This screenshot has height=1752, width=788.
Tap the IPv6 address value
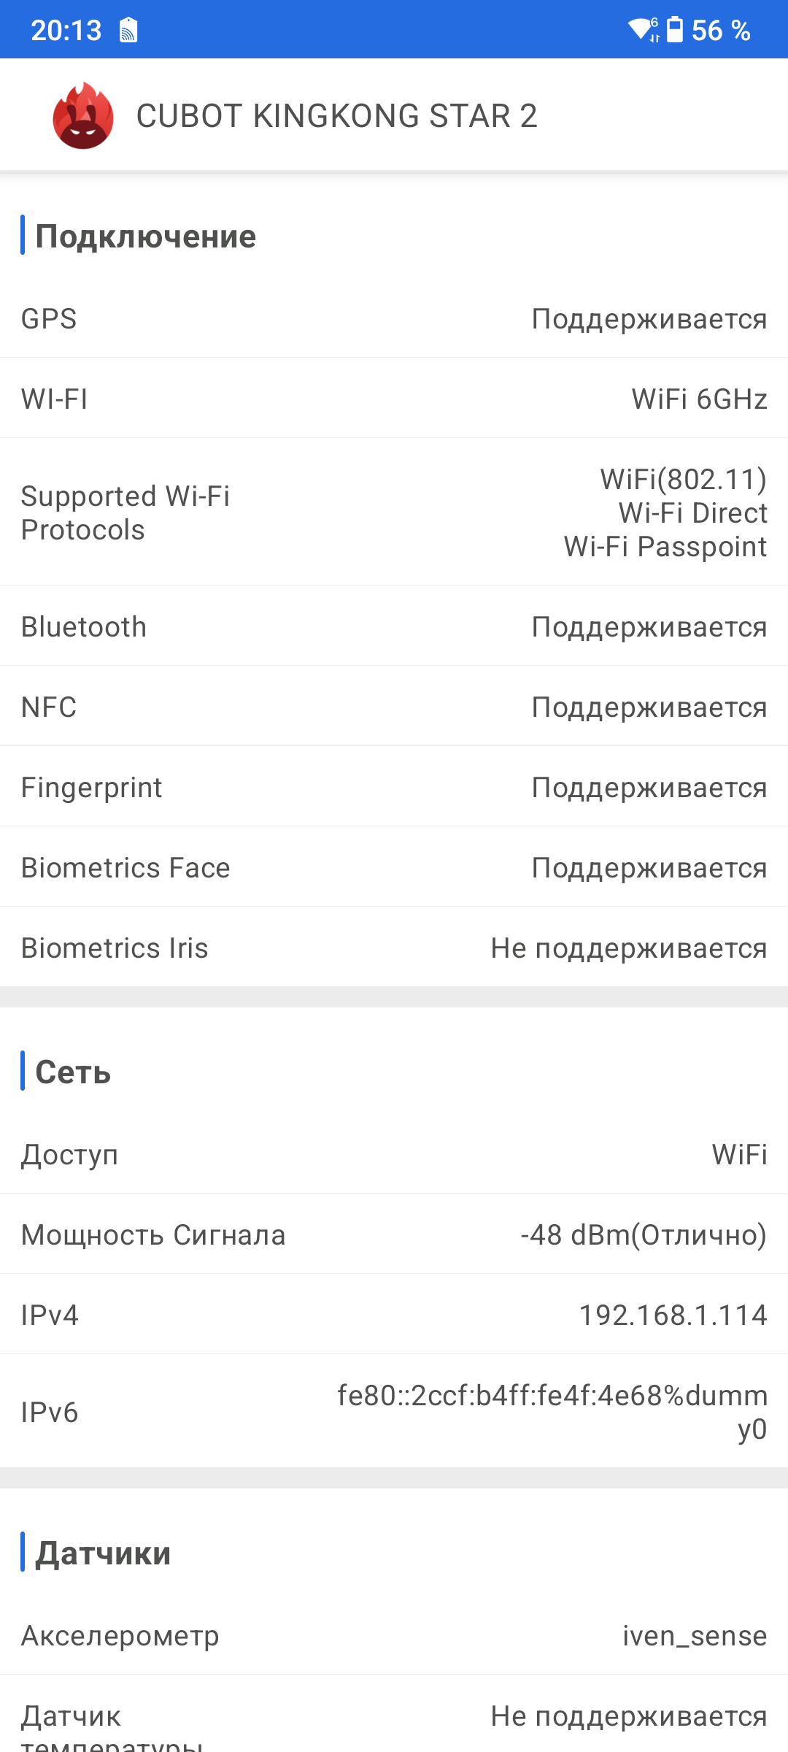point(552,1412)
